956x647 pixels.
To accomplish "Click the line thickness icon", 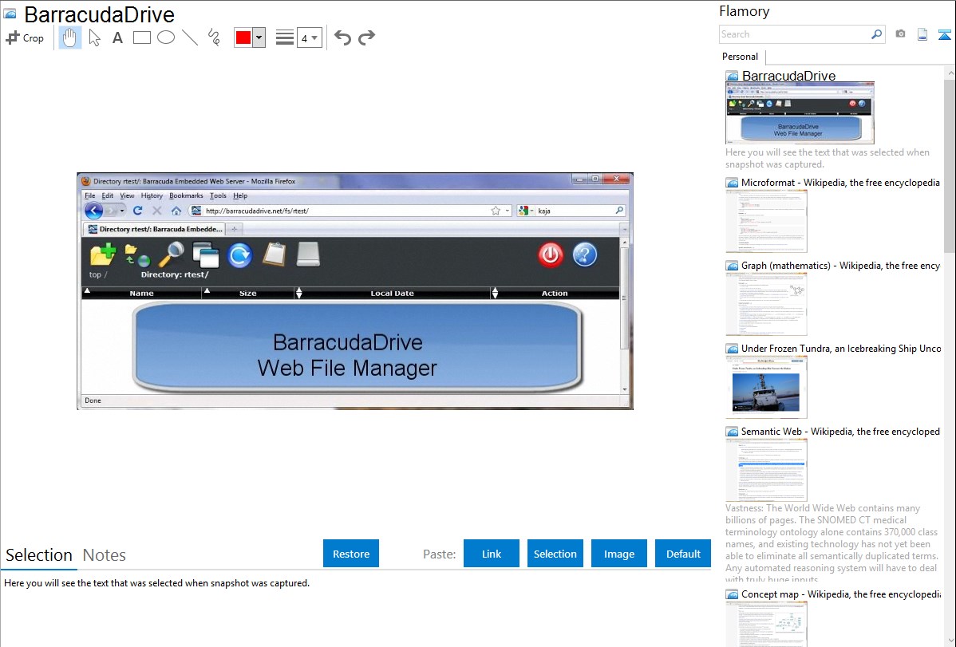I will pyautogui.click(x=284, y=37).
